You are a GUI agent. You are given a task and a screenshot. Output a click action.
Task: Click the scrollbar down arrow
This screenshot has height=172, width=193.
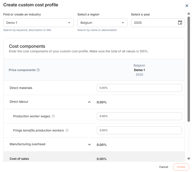click(189, 159)
